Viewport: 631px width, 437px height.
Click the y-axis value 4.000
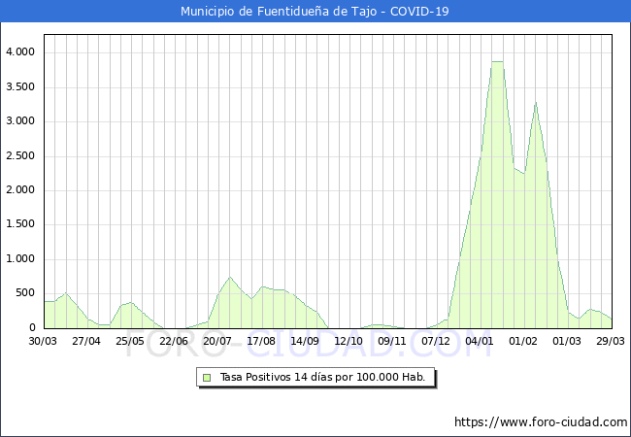20,52
